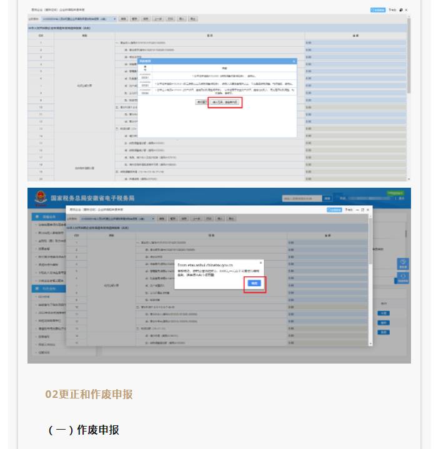Select row 1 amount cell in lower screenshot
Screen dimensions: 436x449
(x=327, y=243)
